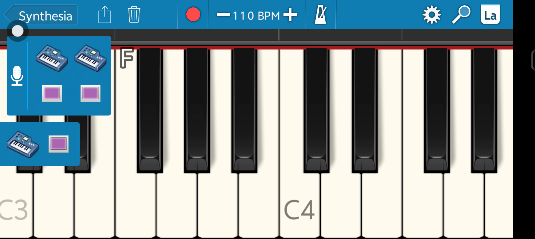The image size is (535, 239).
Task: Select the 110 BPM tempo value
Action: click(256, 16)
